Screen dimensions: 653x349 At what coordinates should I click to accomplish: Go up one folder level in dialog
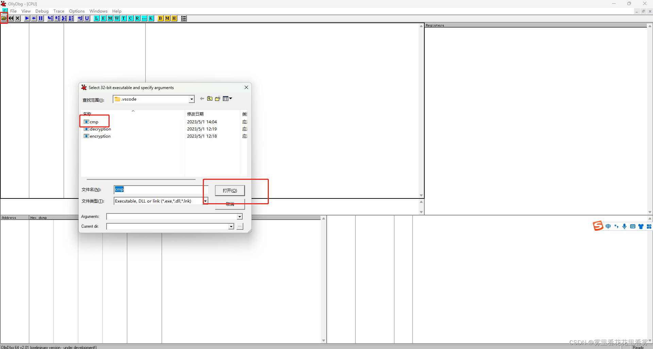tap(210, 99)
